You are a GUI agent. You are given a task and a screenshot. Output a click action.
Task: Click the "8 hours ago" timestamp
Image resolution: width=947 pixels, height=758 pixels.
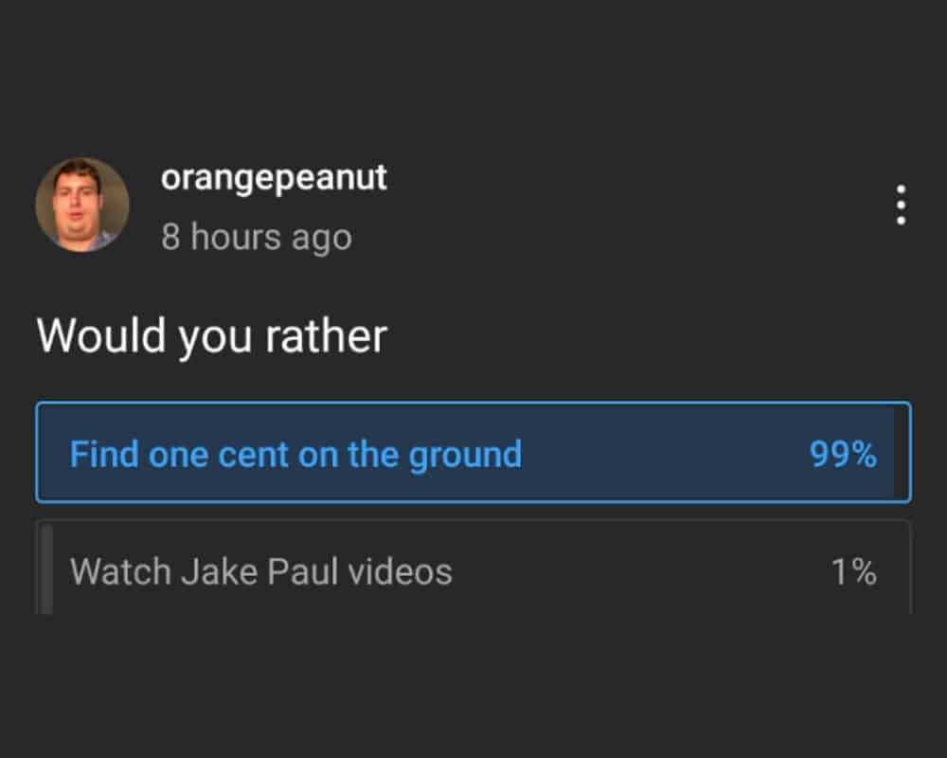click(x=256, y=237)
